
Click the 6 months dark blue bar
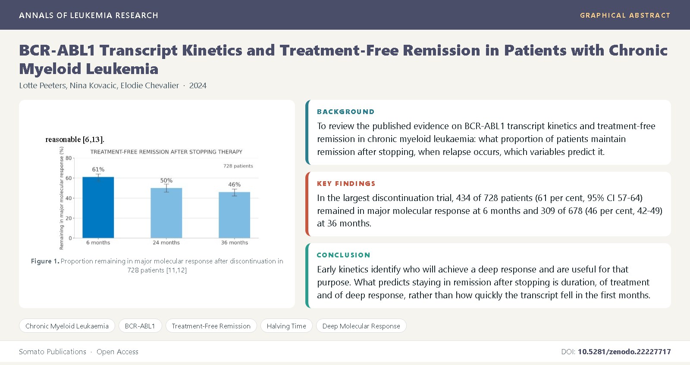click(x=98, y=207)
